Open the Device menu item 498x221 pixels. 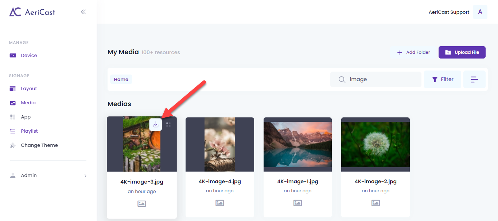(29, 56)
